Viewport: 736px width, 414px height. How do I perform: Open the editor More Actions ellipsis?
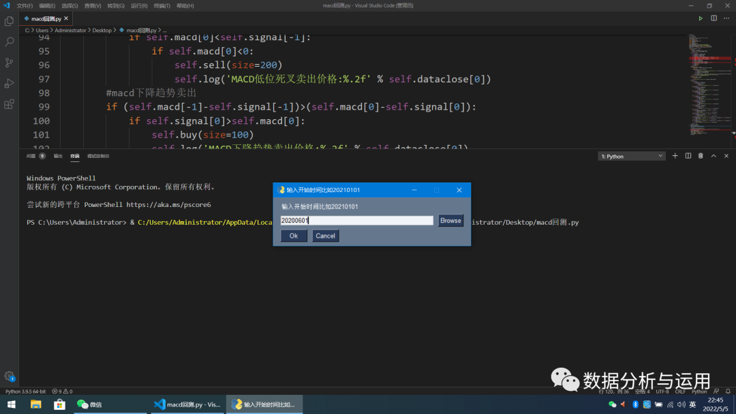click(726, 18)
